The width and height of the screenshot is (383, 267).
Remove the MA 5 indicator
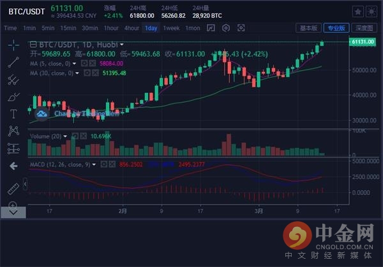click(x=93, y=63)
